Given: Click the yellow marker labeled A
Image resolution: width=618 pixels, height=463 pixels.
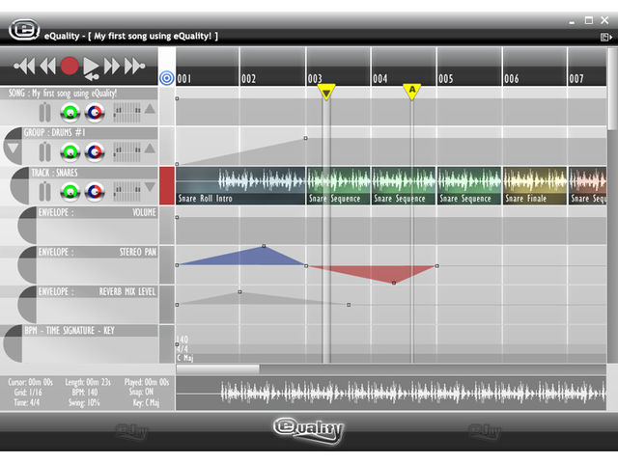Looking at the screenshot, I should pos(412,92).
